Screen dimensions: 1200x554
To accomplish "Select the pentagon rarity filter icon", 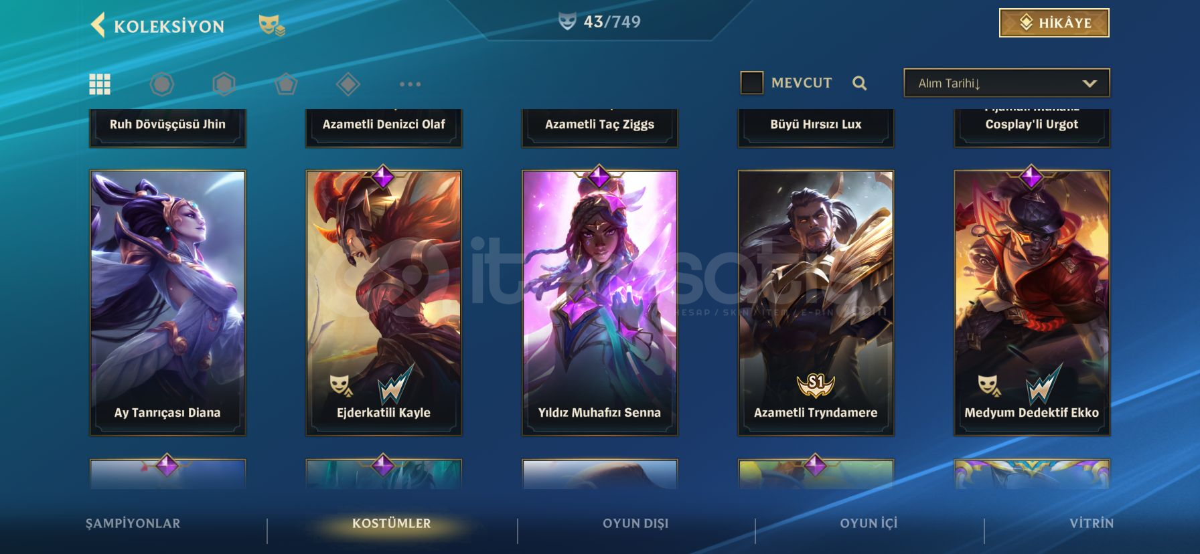I will [286, 84].
